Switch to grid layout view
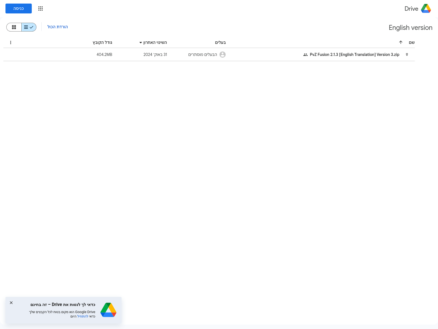The image size is (438, 329). coord(14,27)
